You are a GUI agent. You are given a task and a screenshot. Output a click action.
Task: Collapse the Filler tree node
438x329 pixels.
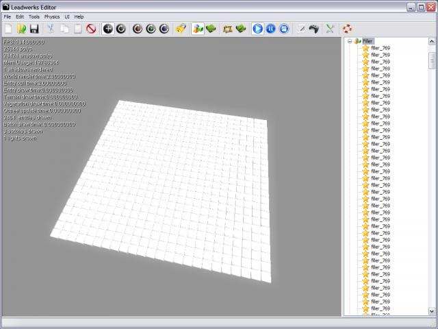tap(349, 41)
